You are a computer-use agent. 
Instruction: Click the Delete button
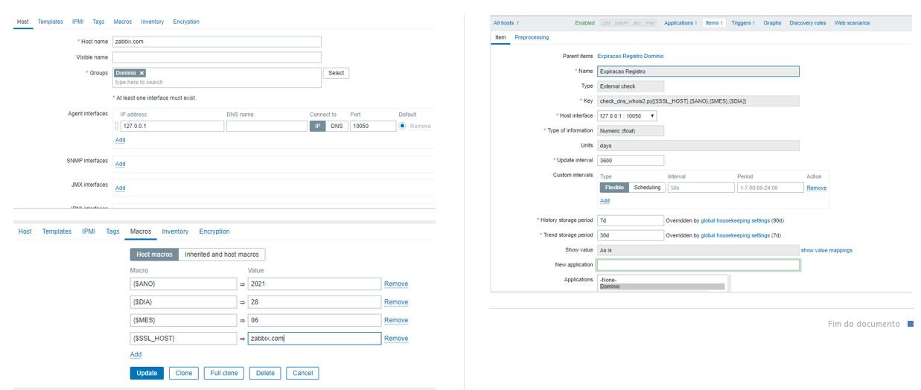click(265, 373)
